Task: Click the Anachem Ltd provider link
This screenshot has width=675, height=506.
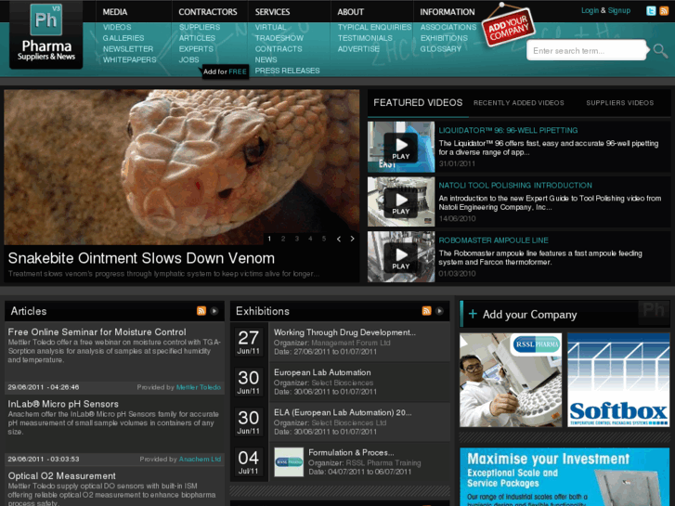Action: click(x=200, y=459)
